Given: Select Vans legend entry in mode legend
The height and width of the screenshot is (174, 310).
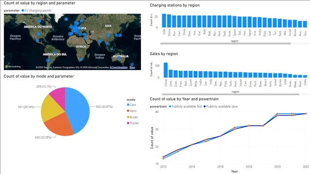Looking at the screenshot, I should pyautogui.click(x=132, y=111).
